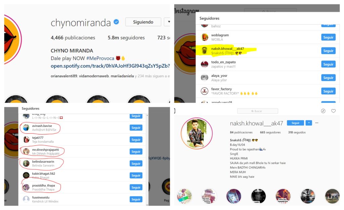344x210 pixels.
Task: Click the Buscar search field
Action: pos(258,111)
